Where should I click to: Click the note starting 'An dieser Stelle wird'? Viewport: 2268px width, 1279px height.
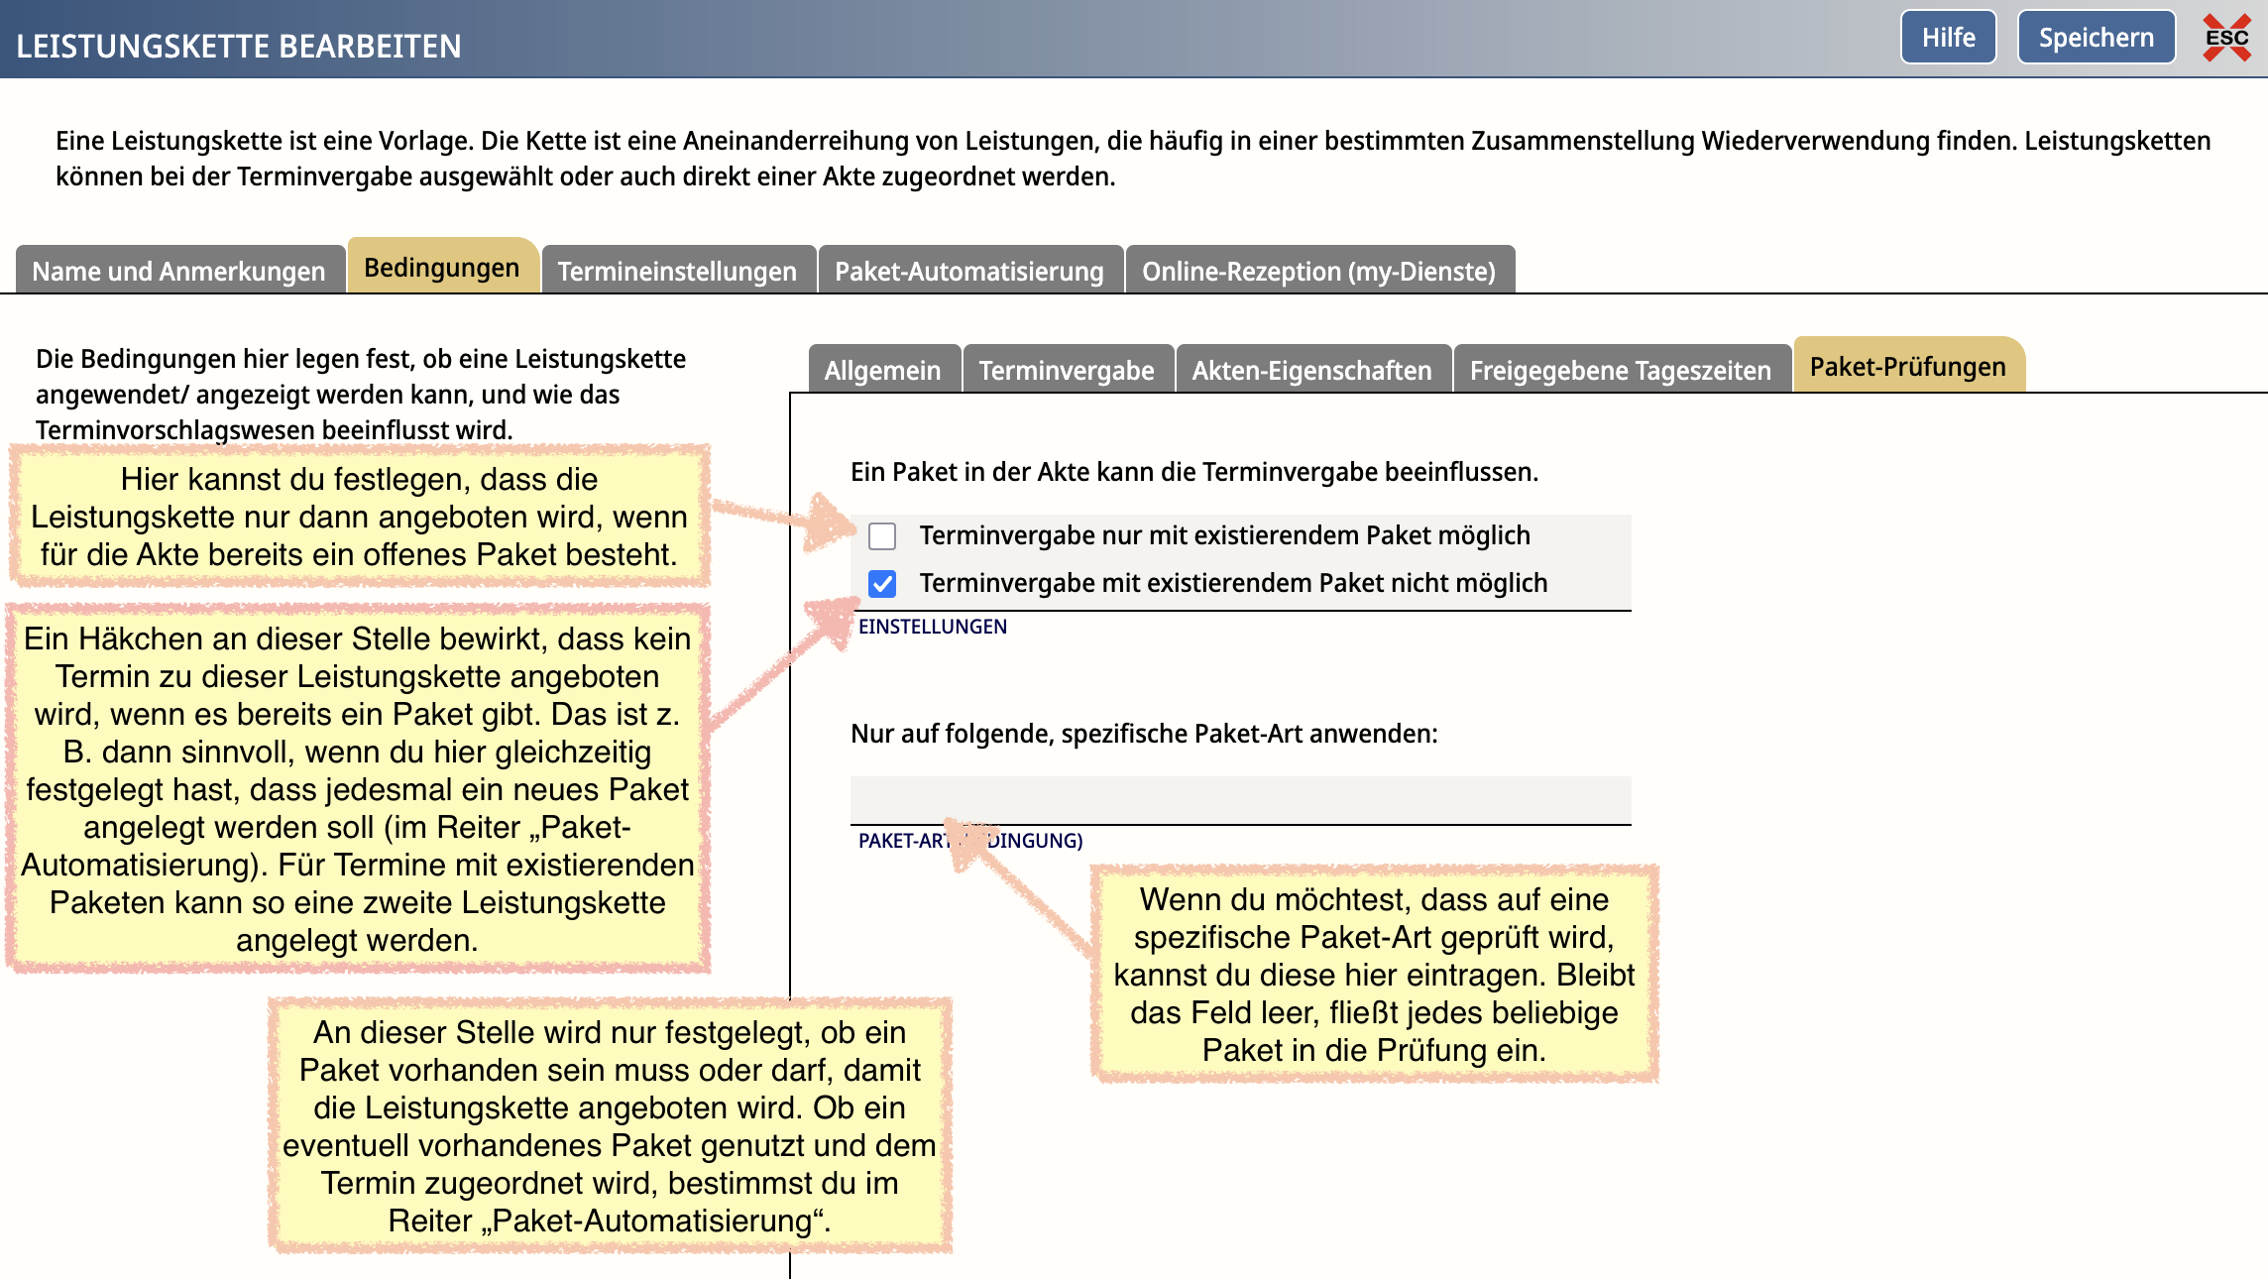tap(609, 1125)
